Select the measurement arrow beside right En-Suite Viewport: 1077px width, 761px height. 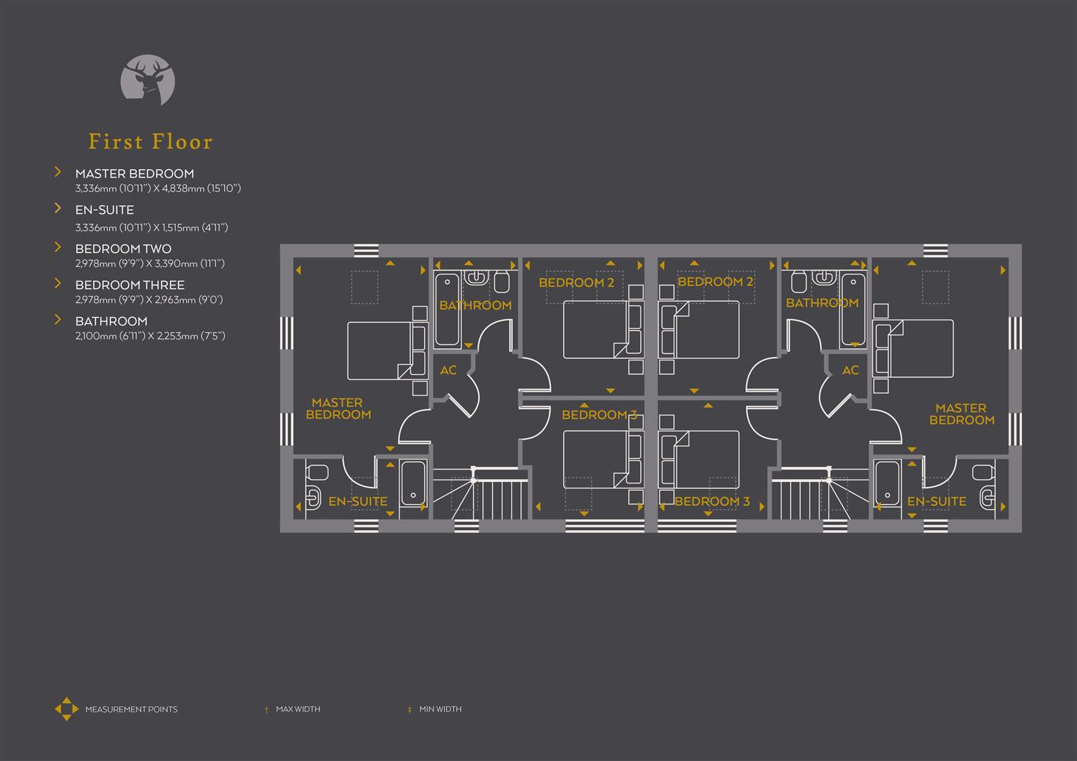pos(1002,505)
